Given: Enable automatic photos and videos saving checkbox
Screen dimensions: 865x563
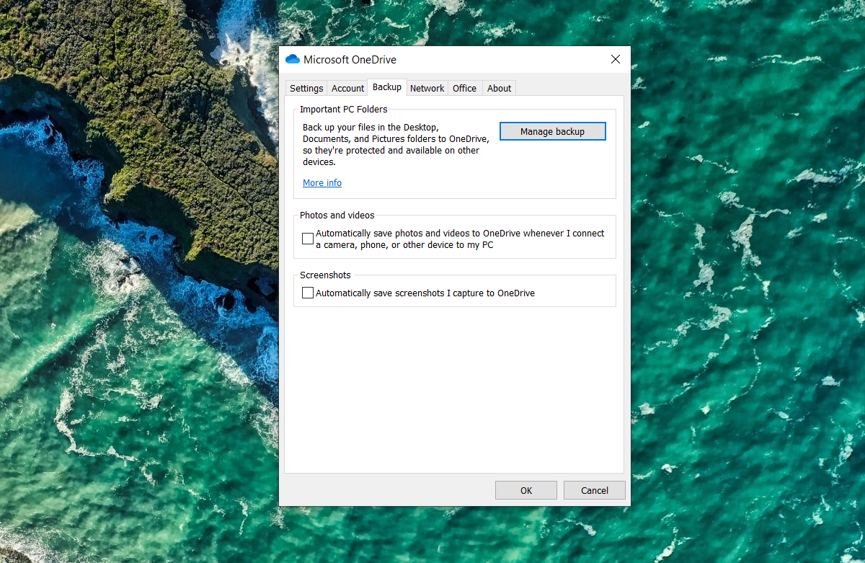Looking at the screenshot, I should (308, 239).
